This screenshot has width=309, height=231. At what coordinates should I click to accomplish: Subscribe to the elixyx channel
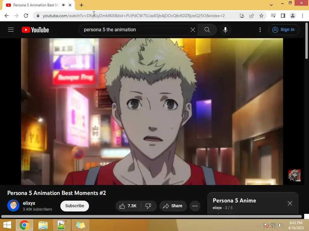(x=75, y=206)
